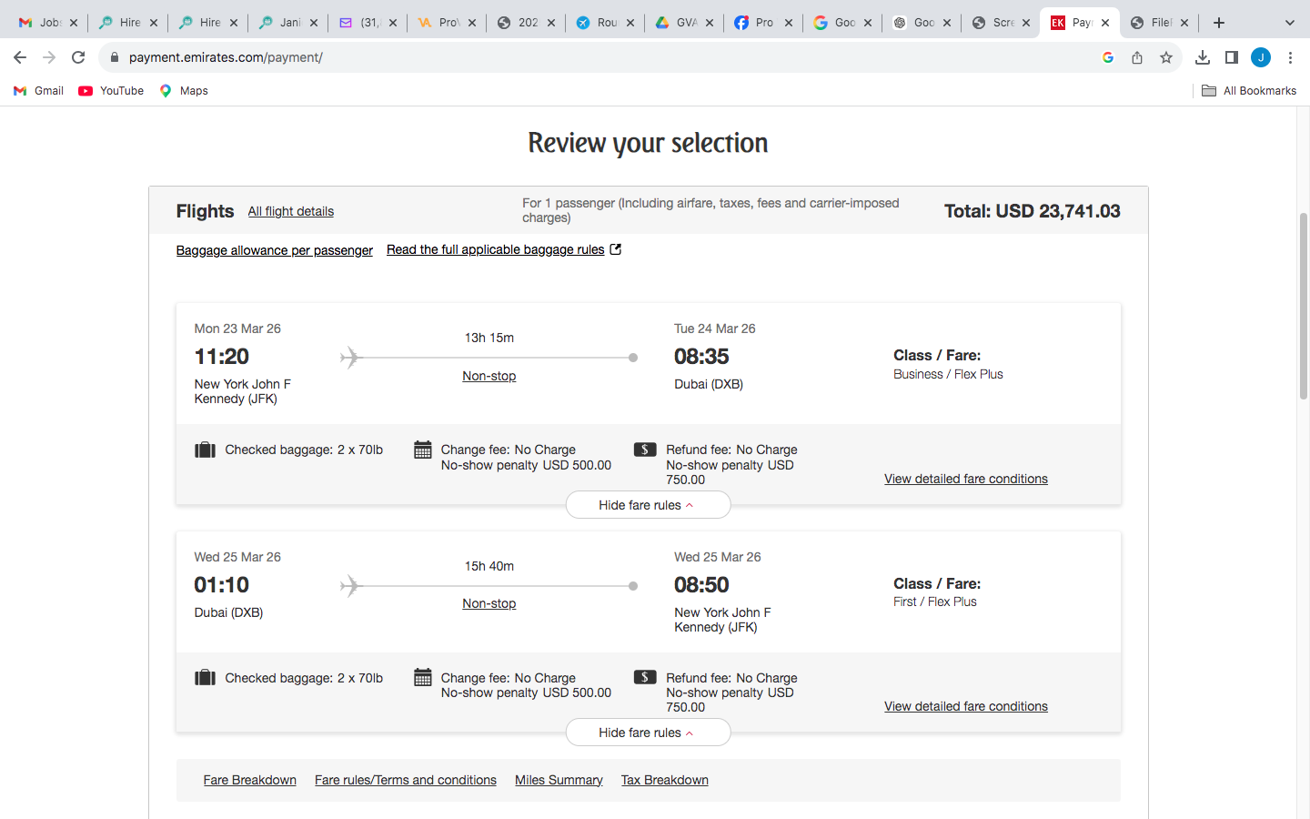Click the Tue 24 Mar 26 date
The image size is (1310, 819).
[x=715, y=329]
